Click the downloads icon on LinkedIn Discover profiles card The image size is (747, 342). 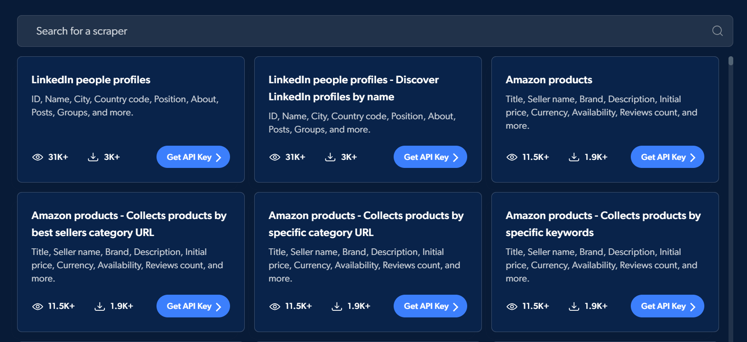click(x=330, y=157)
